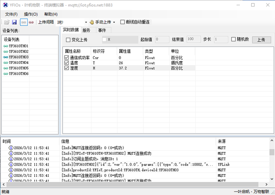Viewport: 275px width, 195px height.
Task: Select device YF3610TH06 in list
Action: click(18, 74)
